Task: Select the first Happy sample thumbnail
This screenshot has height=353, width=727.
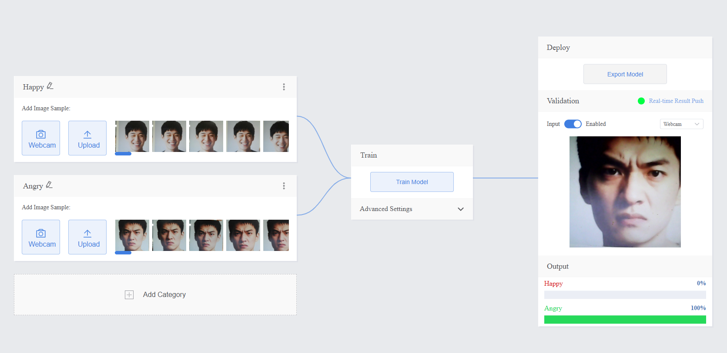Action: (x=132, y=136)
